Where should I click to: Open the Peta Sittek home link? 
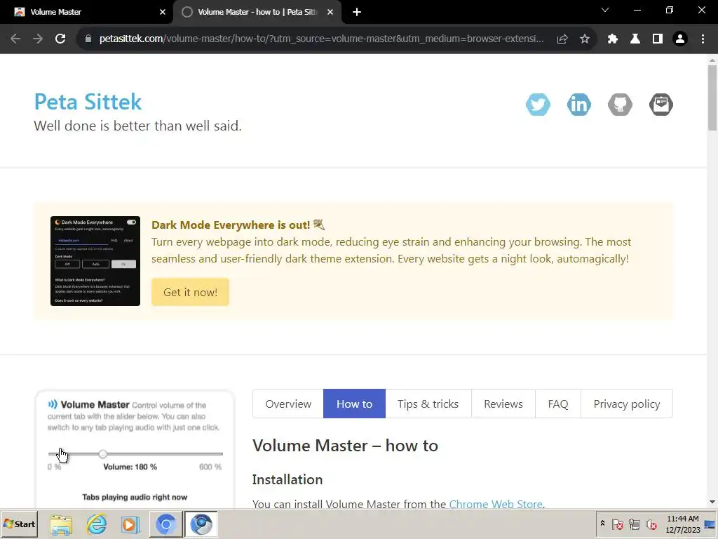click(88, 101)
